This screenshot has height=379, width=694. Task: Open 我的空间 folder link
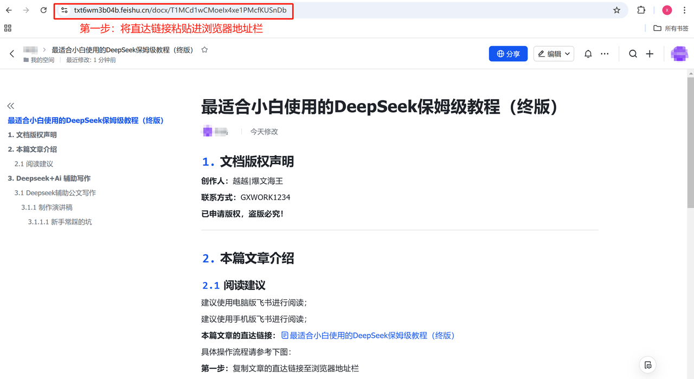pyautogui.click(x=38, y=60)
